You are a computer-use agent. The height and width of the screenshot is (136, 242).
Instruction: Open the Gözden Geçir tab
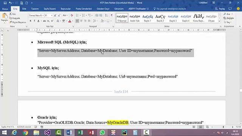click(x=103, y=9)
